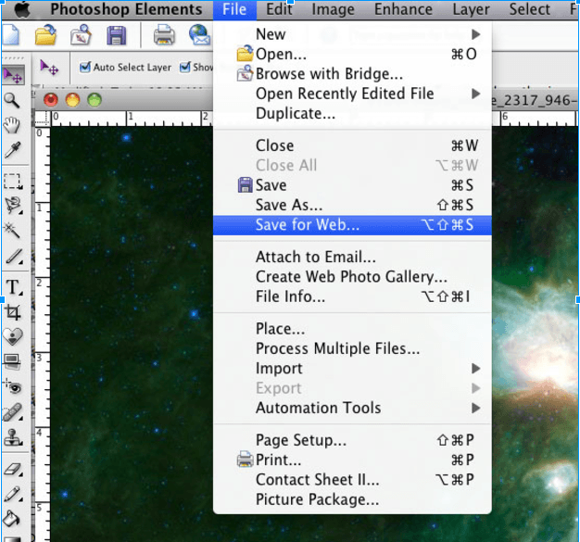The width and height of the screenshot is (580, 542).
Task: Open the File menu
Action: point(234,9)
